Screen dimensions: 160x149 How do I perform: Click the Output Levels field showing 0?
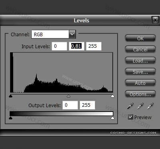(70, 105)
